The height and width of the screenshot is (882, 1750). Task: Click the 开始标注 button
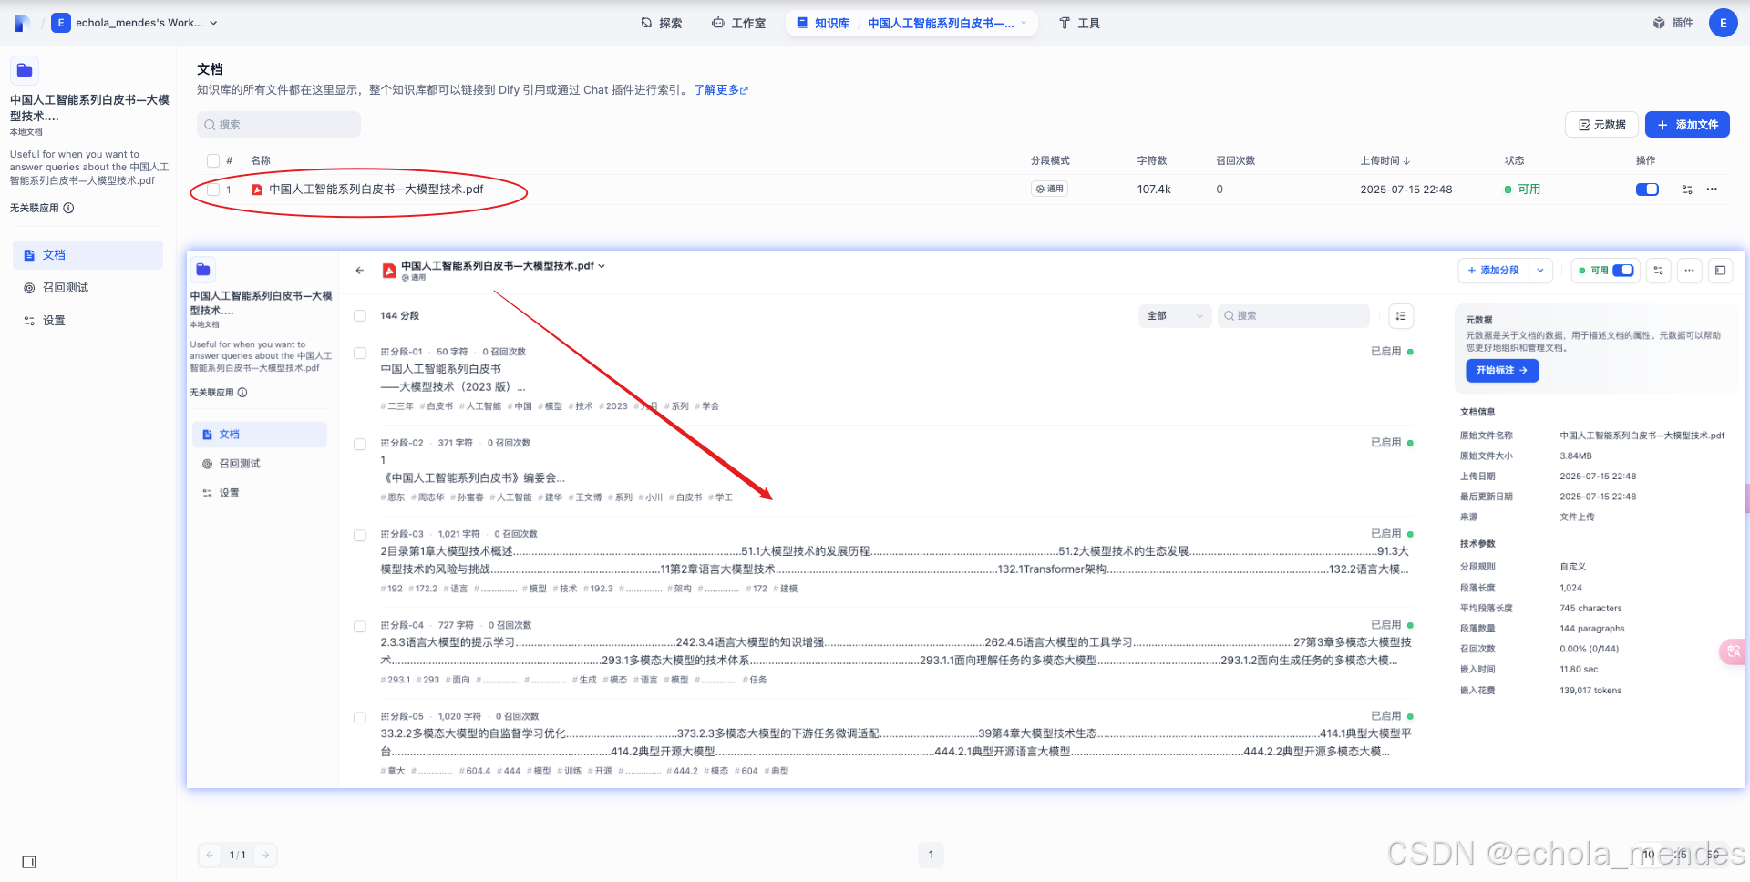point(1502,371)
